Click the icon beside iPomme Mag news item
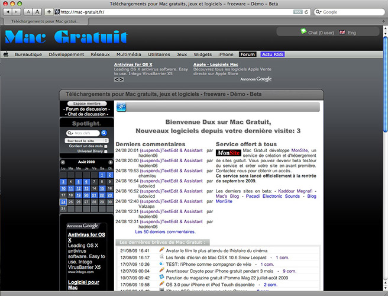388x296 pixels. (x=161, y=277)
